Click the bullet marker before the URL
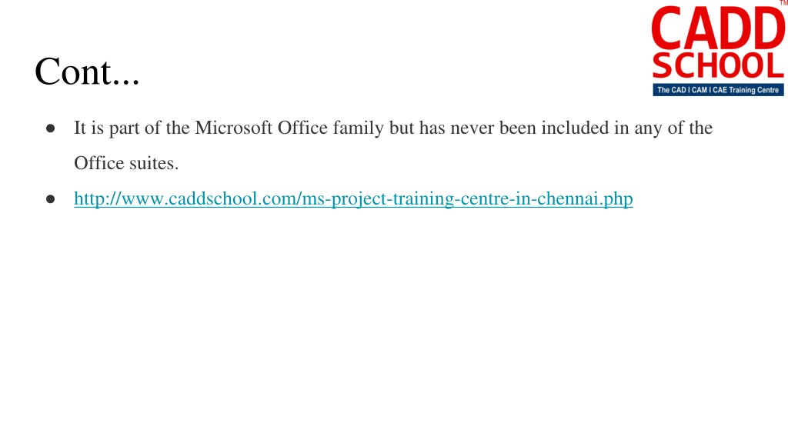This screenshot has height=443, width=788. pyautogui.click(x=50, y=199)
